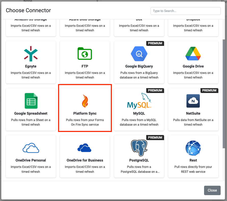Click the PREMIUM badge on NetSuite card
This screenshot has height=201, width=227.
click(209, 90)
